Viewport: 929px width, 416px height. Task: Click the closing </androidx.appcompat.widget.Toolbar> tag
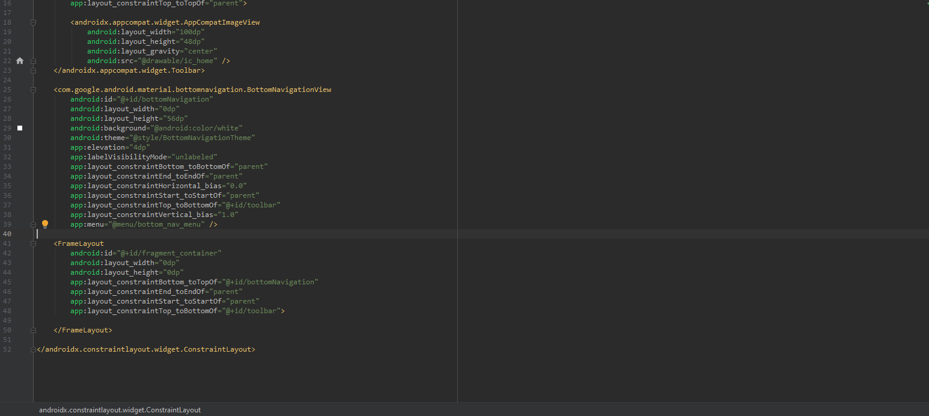129,70
